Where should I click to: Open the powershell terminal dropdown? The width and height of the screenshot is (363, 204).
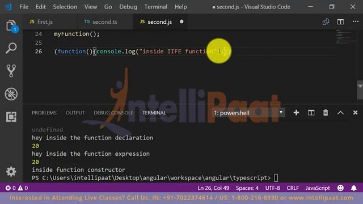248,113
